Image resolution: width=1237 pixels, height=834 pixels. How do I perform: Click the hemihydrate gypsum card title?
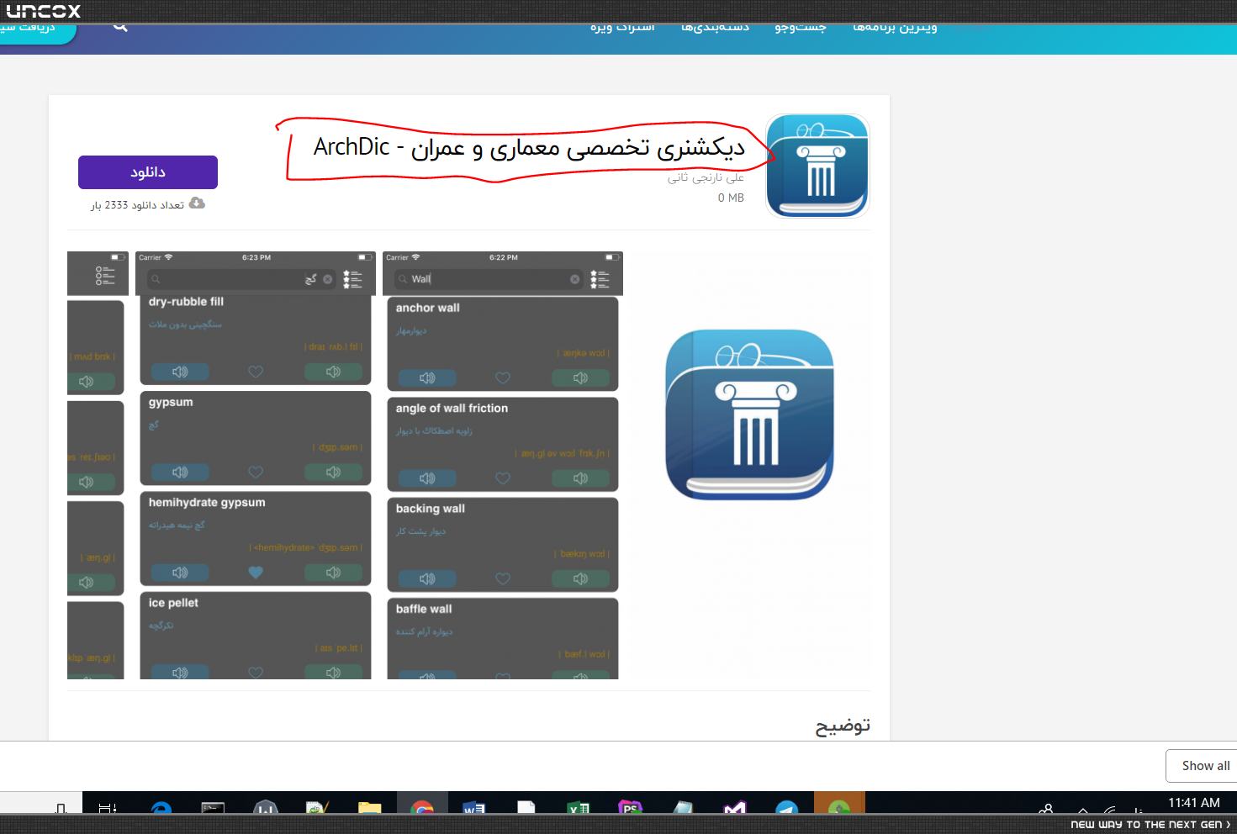pos(207,503)
